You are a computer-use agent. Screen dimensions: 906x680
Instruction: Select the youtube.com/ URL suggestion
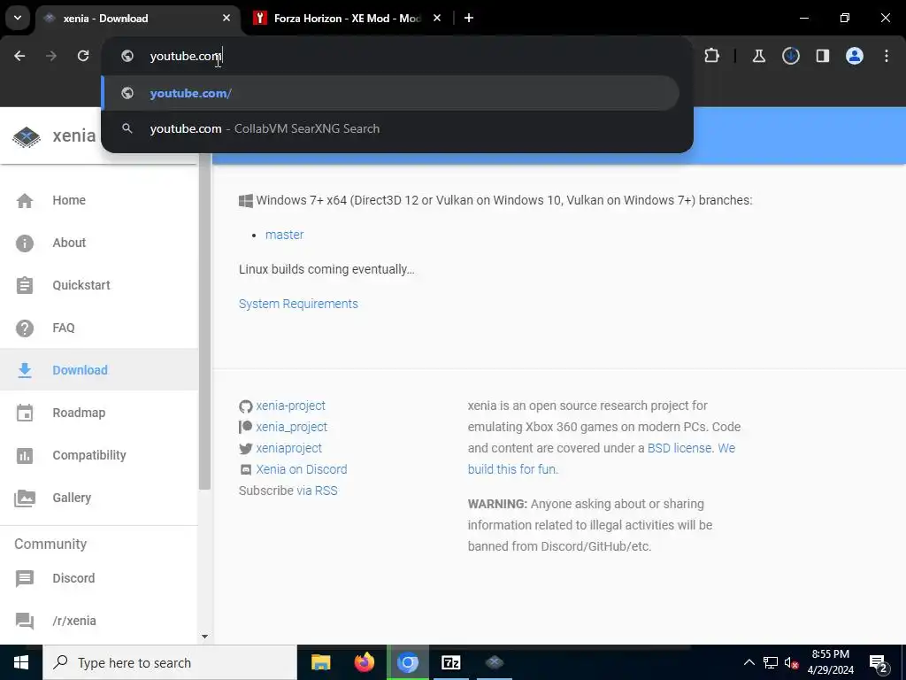click(390, 93)
